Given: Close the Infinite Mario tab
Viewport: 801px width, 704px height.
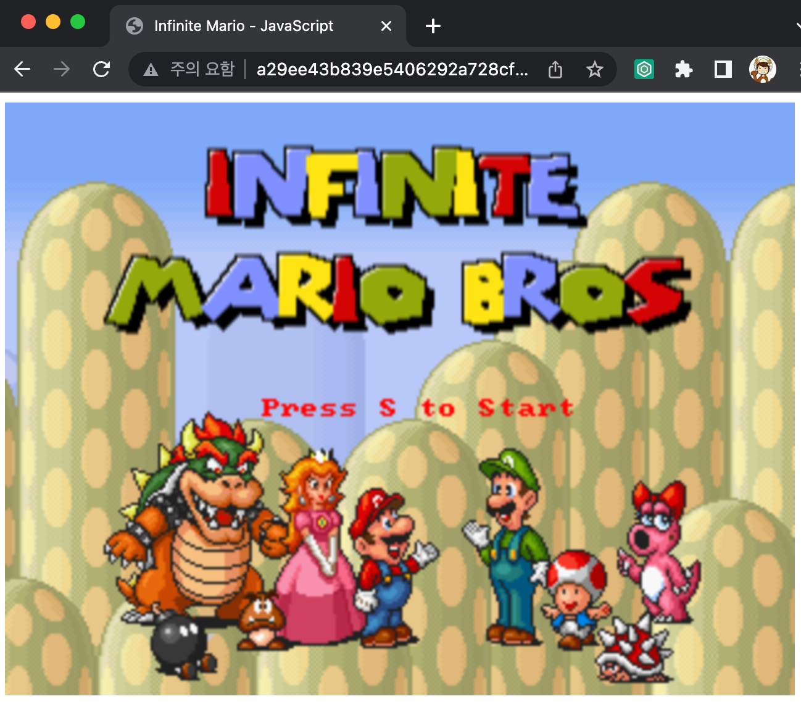Looking at the screenshot, I should coord(386,26).
